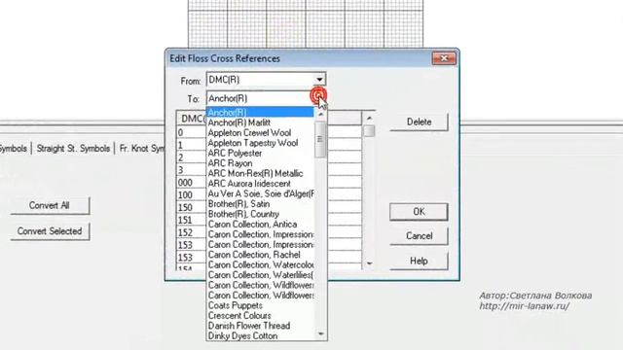Select Crescent Colours from the list
Image resolution: width=623 pixels, height=350 pixels.
[x=260, y=316]
